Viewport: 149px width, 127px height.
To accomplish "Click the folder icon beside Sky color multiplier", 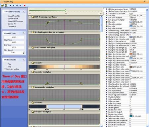I will click(33, 112).
